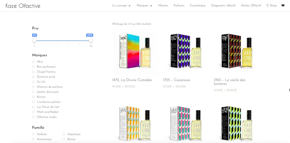
Task: Click the minimum price slider handle
Action: 34,41
